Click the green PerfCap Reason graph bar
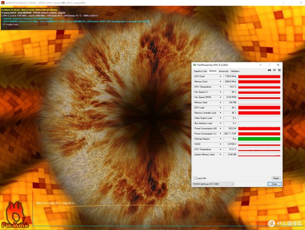This screenshot has width=305, height=230. click(259, 139)
